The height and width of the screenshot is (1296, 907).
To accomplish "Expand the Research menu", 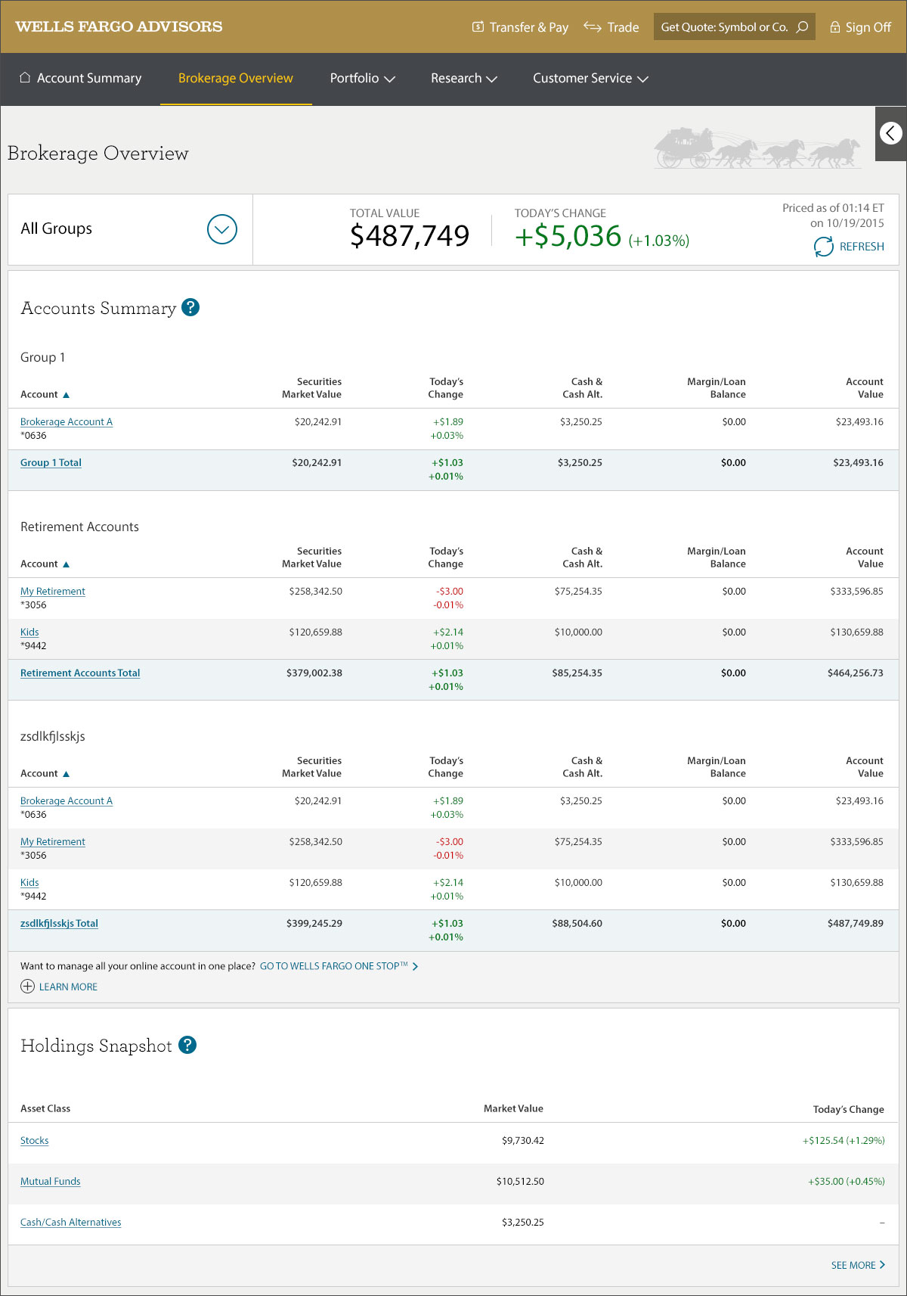I will click(x=463, y=78).
